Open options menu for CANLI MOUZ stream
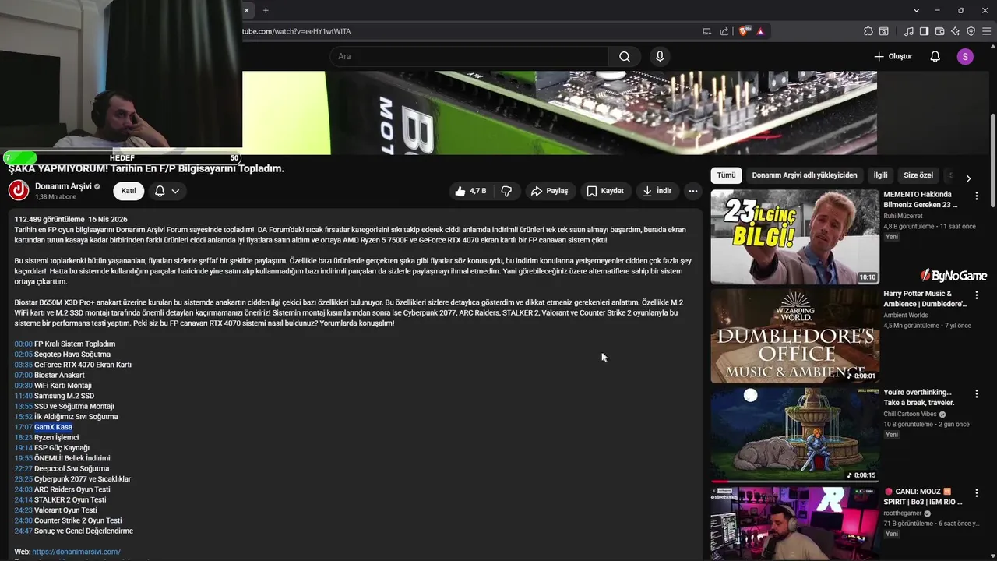 pos(976,493)
